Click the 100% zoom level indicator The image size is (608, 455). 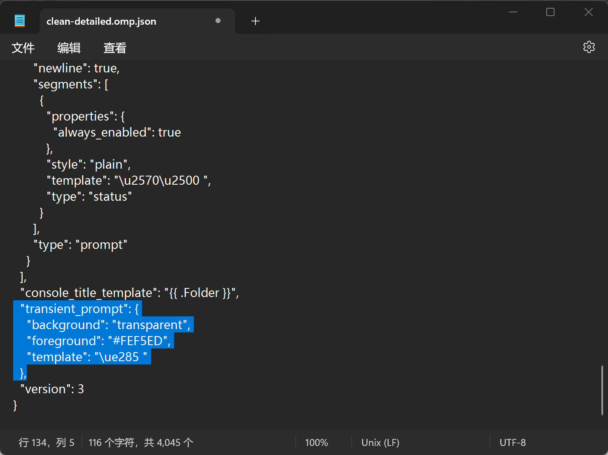coord(316,443)
